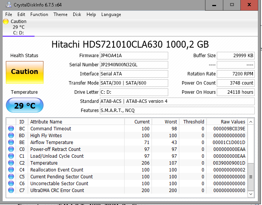Select the Current Pending Sector Count row
This screenshot has width=262, height=205.
coord(127,177)
